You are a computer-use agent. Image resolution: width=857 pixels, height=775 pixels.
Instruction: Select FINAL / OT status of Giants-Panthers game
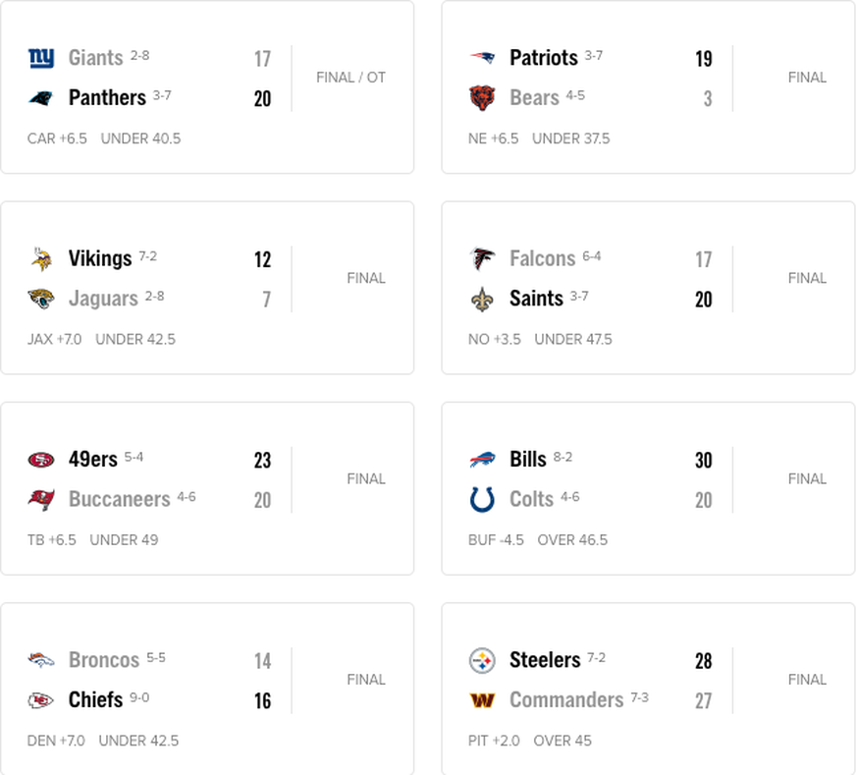pos(350,78)
